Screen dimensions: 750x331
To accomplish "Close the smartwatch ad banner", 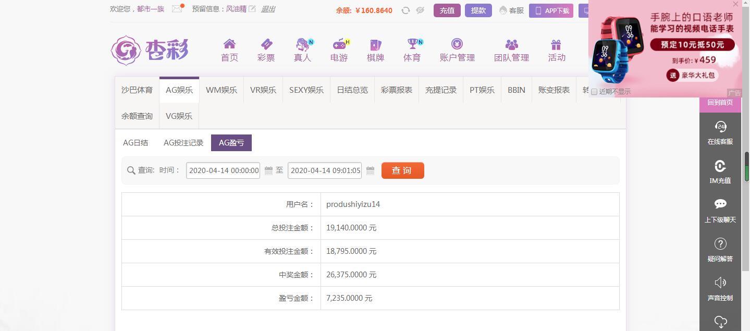I will point(735,4).
